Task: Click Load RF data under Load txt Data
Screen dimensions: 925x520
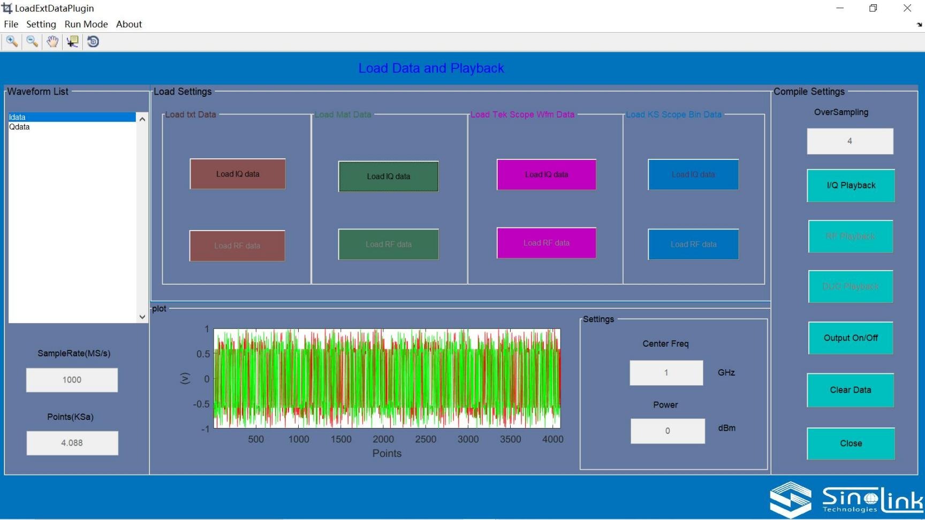Action: (x=237, y=246)
